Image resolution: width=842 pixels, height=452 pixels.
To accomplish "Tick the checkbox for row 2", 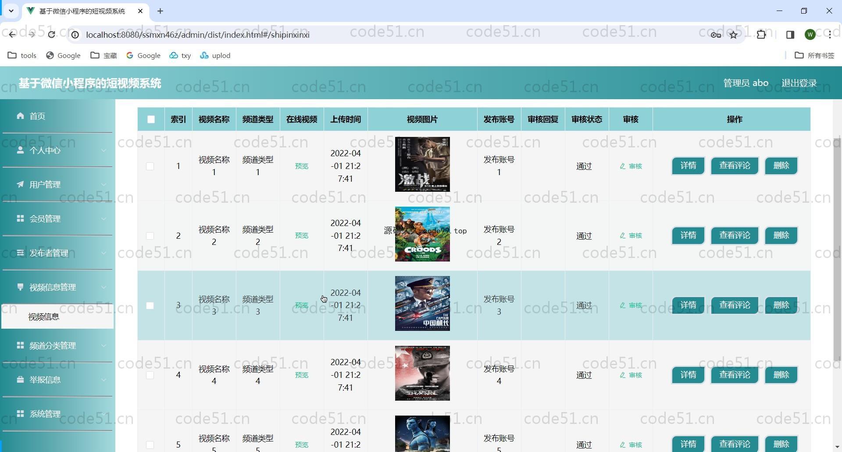I will (x=150, y=236).
